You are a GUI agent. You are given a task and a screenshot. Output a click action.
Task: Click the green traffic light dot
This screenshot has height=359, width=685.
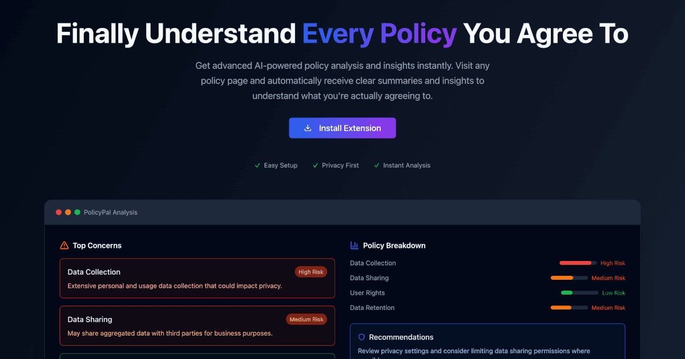tap(77, 211)
